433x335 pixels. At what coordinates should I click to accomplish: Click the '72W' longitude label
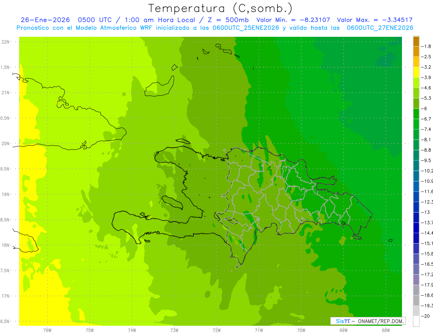(x=216, y=330)
